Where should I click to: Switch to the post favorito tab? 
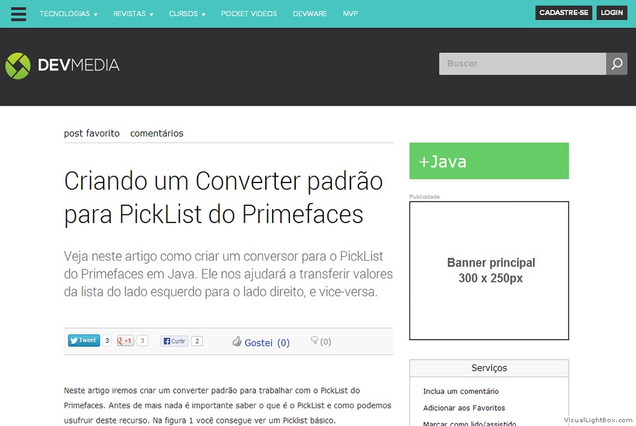(92, 134)
